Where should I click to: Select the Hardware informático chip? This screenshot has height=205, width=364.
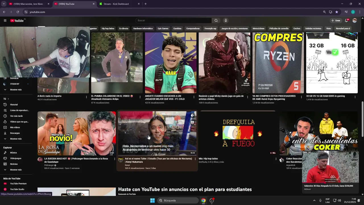pyautogui.click(x=143, y=28)
